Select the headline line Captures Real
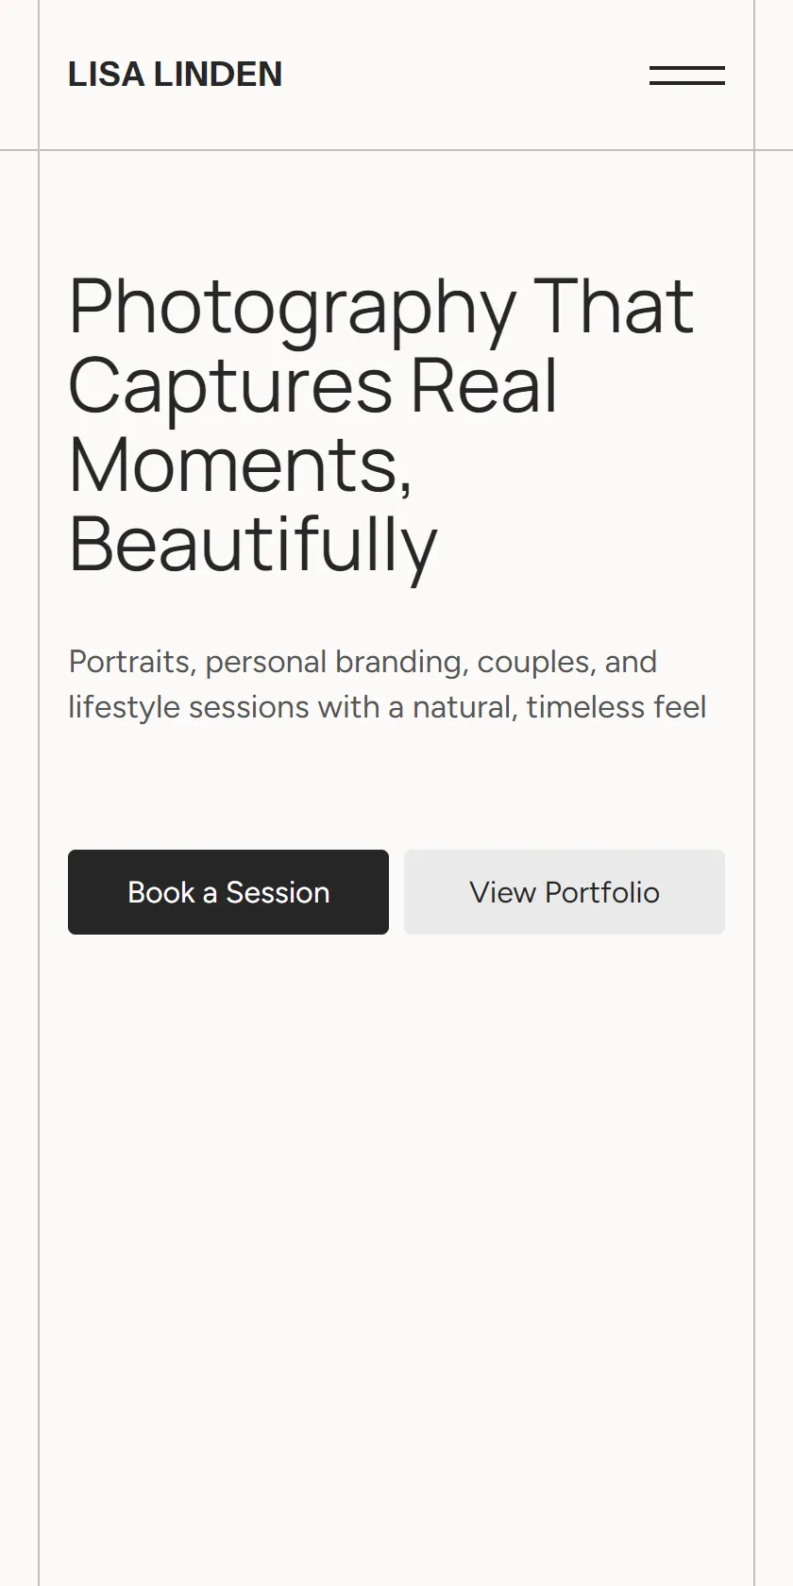793x1586 pixels. point(313,386)
